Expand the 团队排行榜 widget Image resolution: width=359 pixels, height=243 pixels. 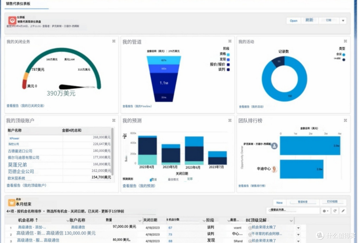[346, 120]
